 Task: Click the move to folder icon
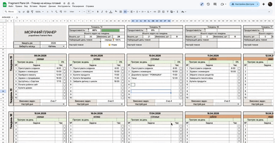tap(69, 3)
